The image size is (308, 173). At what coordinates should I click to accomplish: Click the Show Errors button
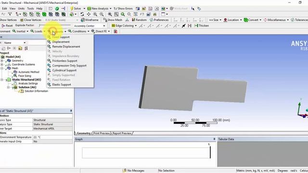tap(123, 9)
